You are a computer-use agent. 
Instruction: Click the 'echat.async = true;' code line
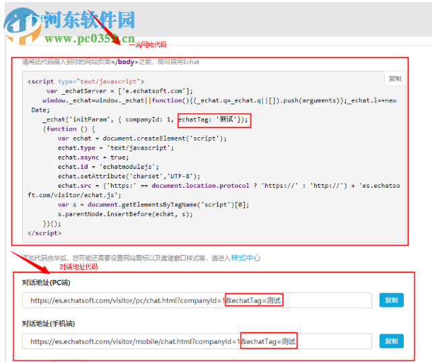tap(93, 157)
